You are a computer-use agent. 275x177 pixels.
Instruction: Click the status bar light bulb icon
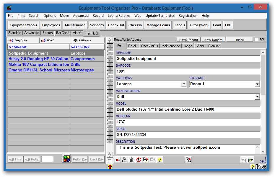253,167
